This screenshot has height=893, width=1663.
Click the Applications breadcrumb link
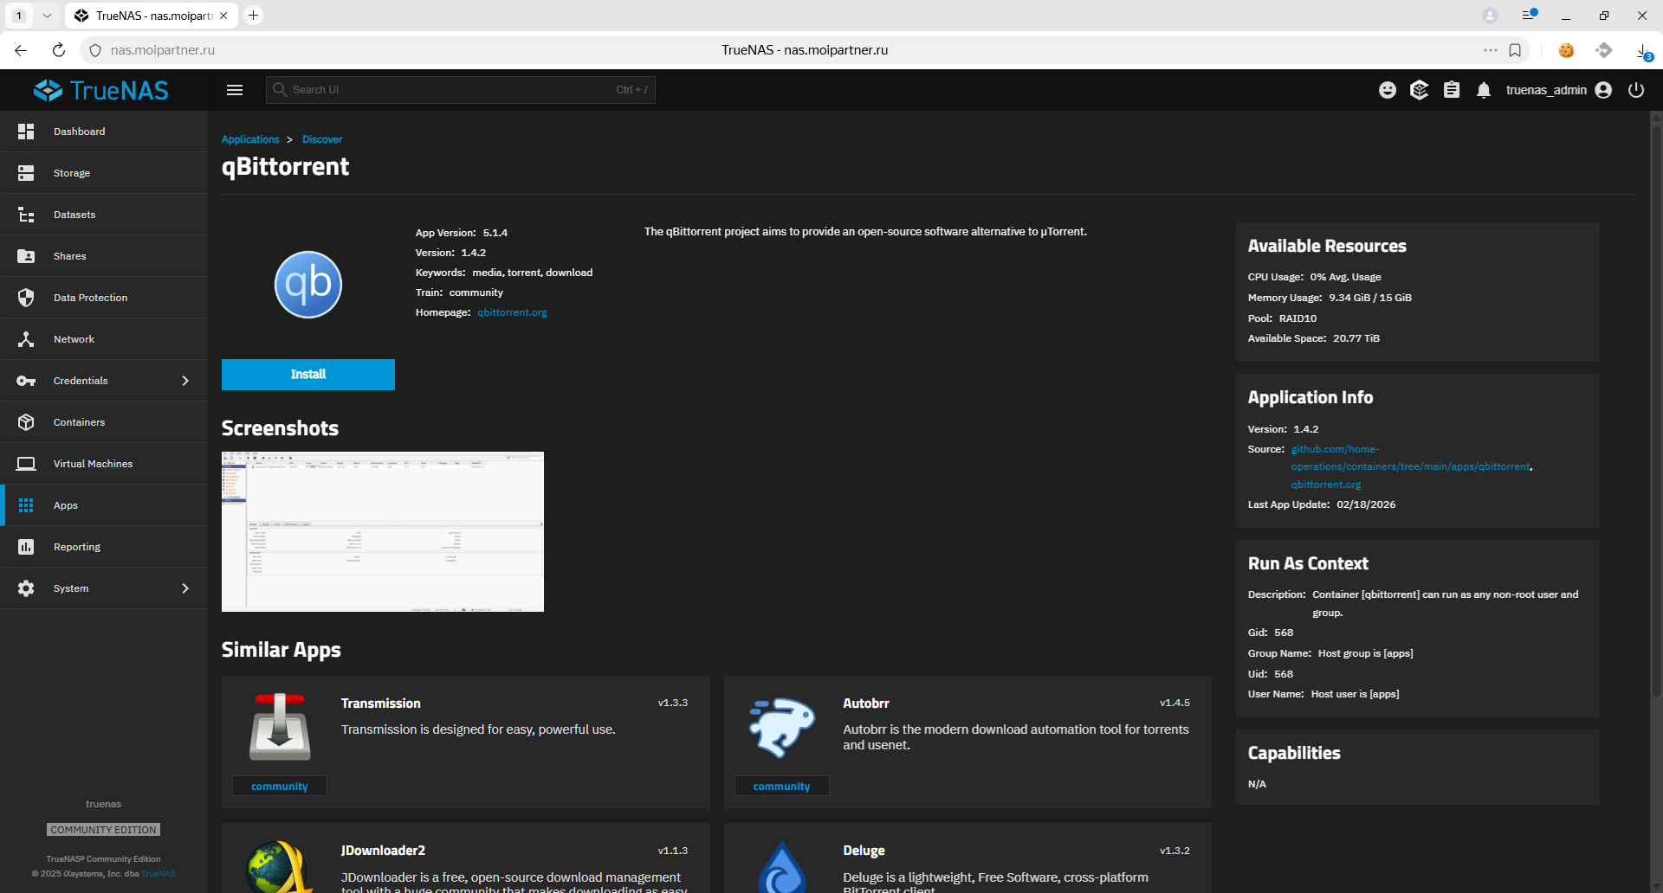[250, 139]
